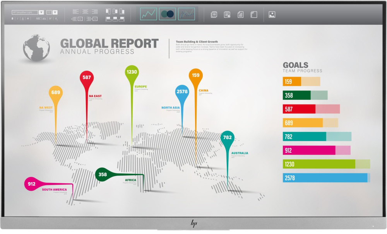Click the add new page icon
Image resolution: width=387 pixels, height=234 pixels.
tap(227, 15)
